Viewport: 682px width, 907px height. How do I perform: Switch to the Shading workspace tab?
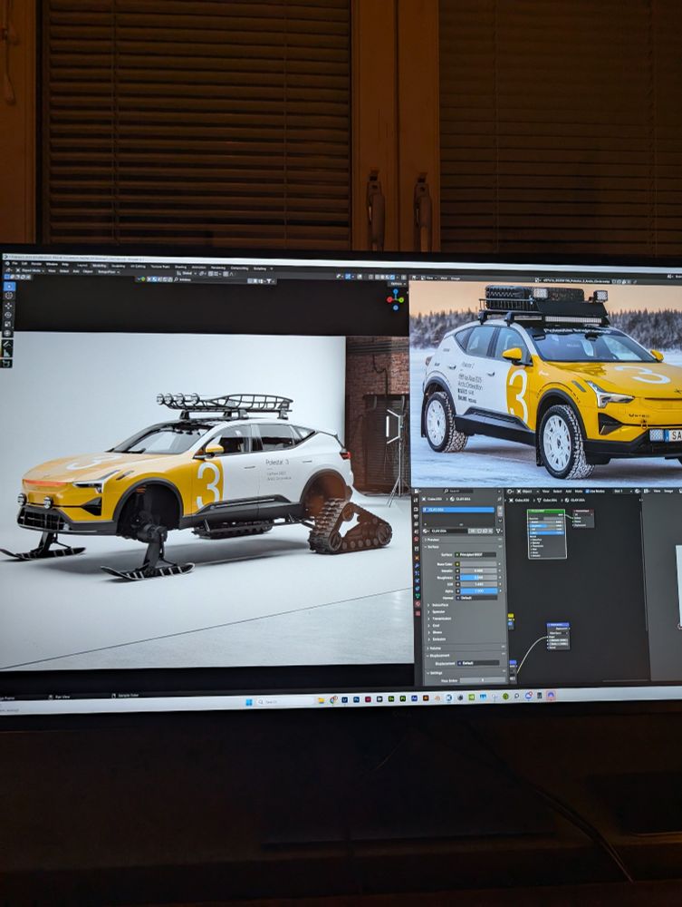[181, 268]
